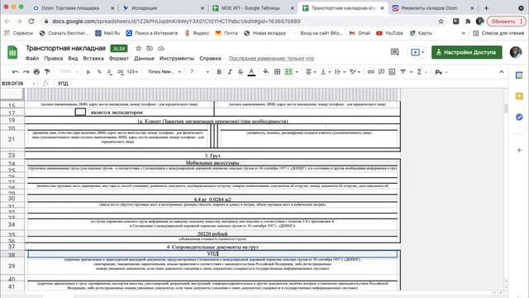This screenshot has height=298, width=529.
Task: Open horizontal align dropdown
Action: [x=311, y=72]
